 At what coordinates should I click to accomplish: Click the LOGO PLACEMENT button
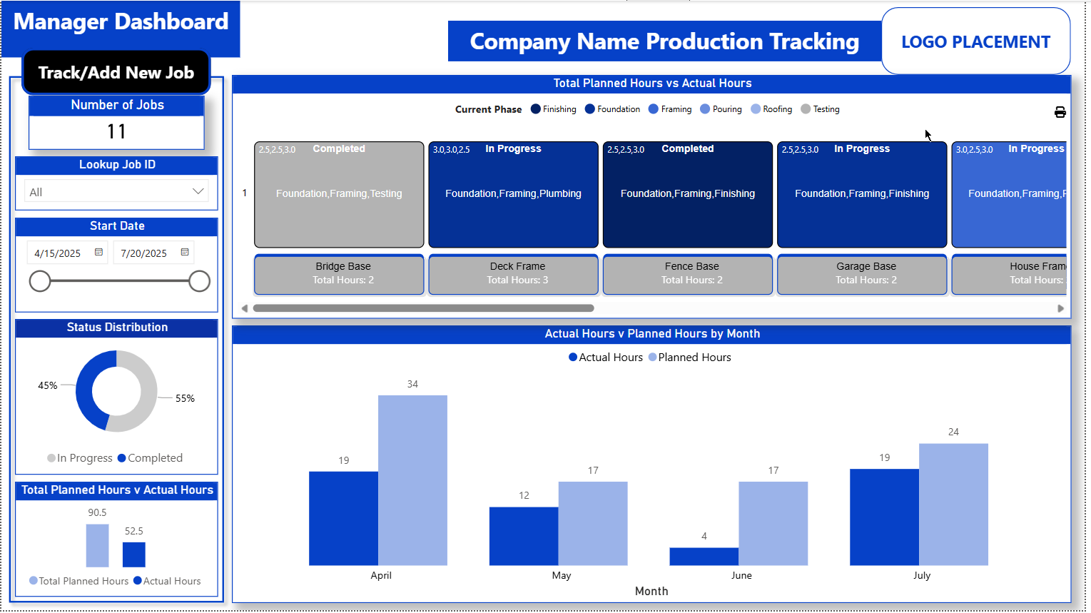(975, 41)
